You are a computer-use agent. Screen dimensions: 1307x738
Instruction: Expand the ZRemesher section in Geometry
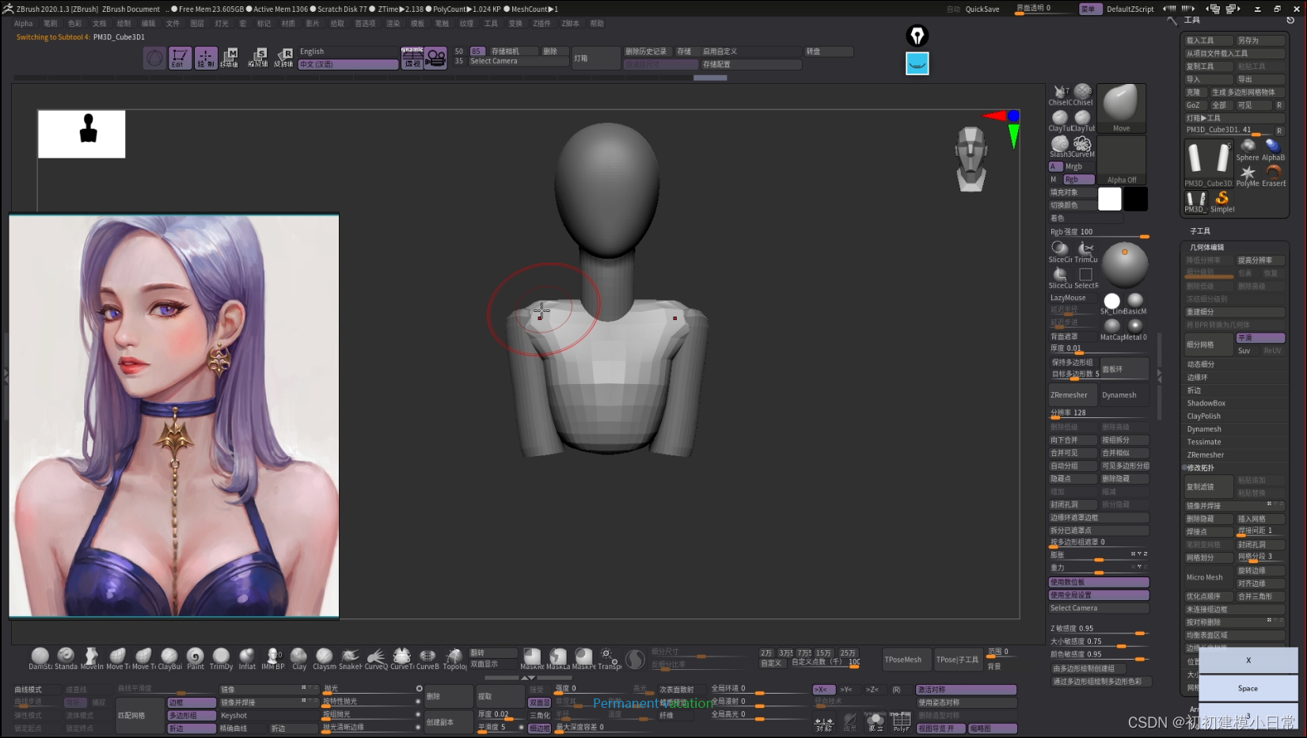point(1205,455)
